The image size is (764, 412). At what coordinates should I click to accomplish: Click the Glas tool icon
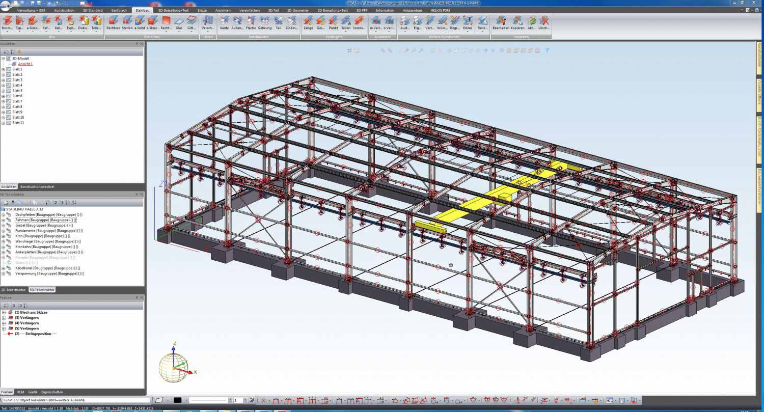click(x=179, y=20)
